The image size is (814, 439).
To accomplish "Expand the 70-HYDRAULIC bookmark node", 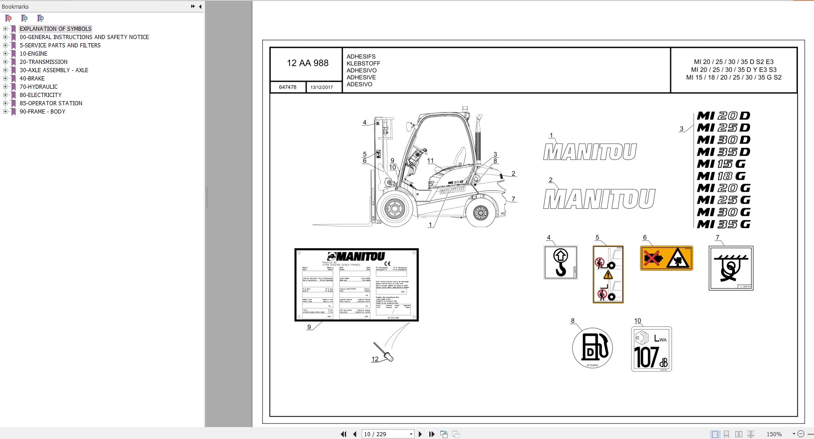I will [5, 86].
